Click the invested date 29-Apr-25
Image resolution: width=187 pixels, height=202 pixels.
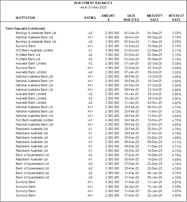point(131,187)
